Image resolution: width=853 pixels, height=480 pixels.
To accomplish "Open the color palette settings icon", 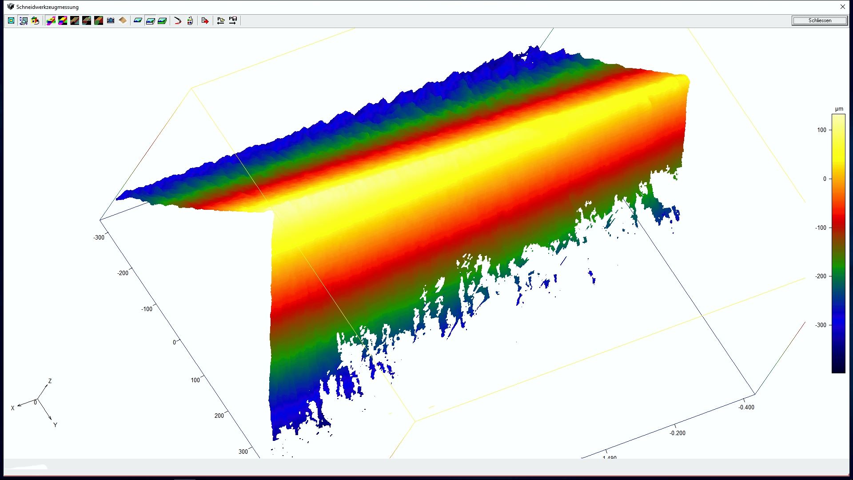I will (x=190, y=20).
